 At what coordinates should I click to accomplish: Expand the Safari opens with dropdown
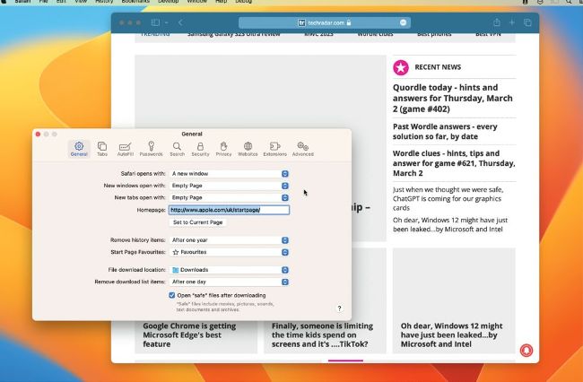(229, 174)
